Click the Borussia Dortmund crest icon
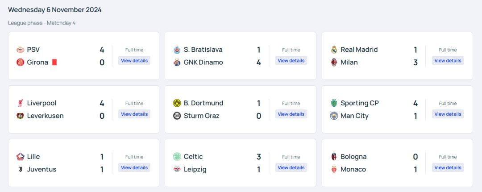The height and width of the screenshot is (192, 482). (177, 103)
